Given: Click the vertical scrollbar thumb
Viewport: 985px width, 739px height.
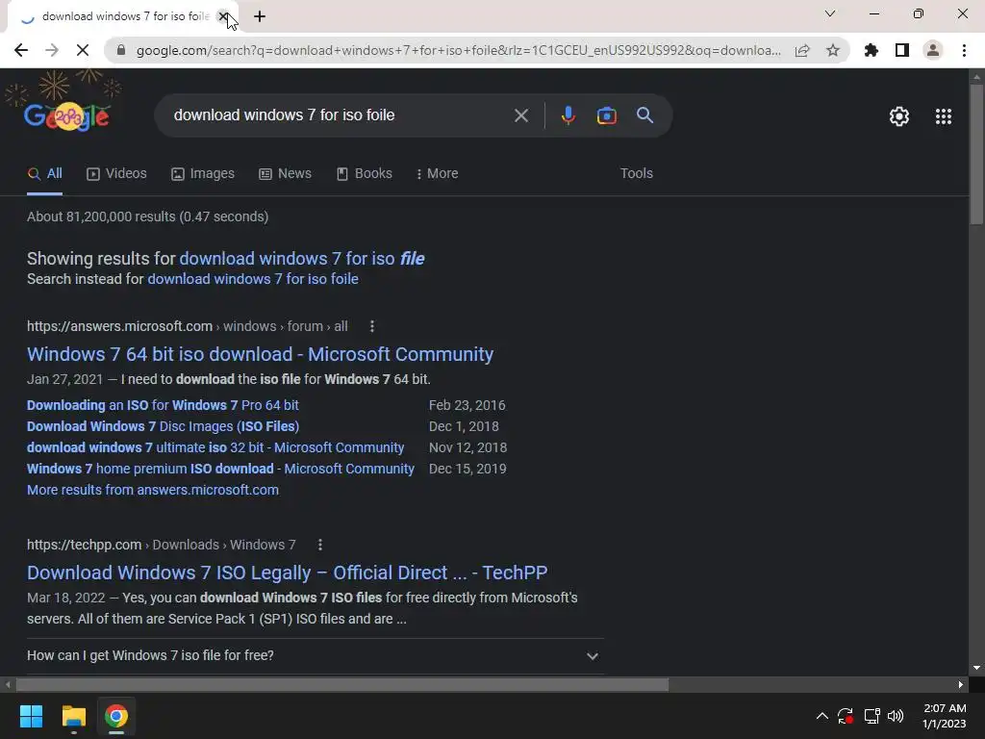Looking at the screenshot, I should point(976,153).
